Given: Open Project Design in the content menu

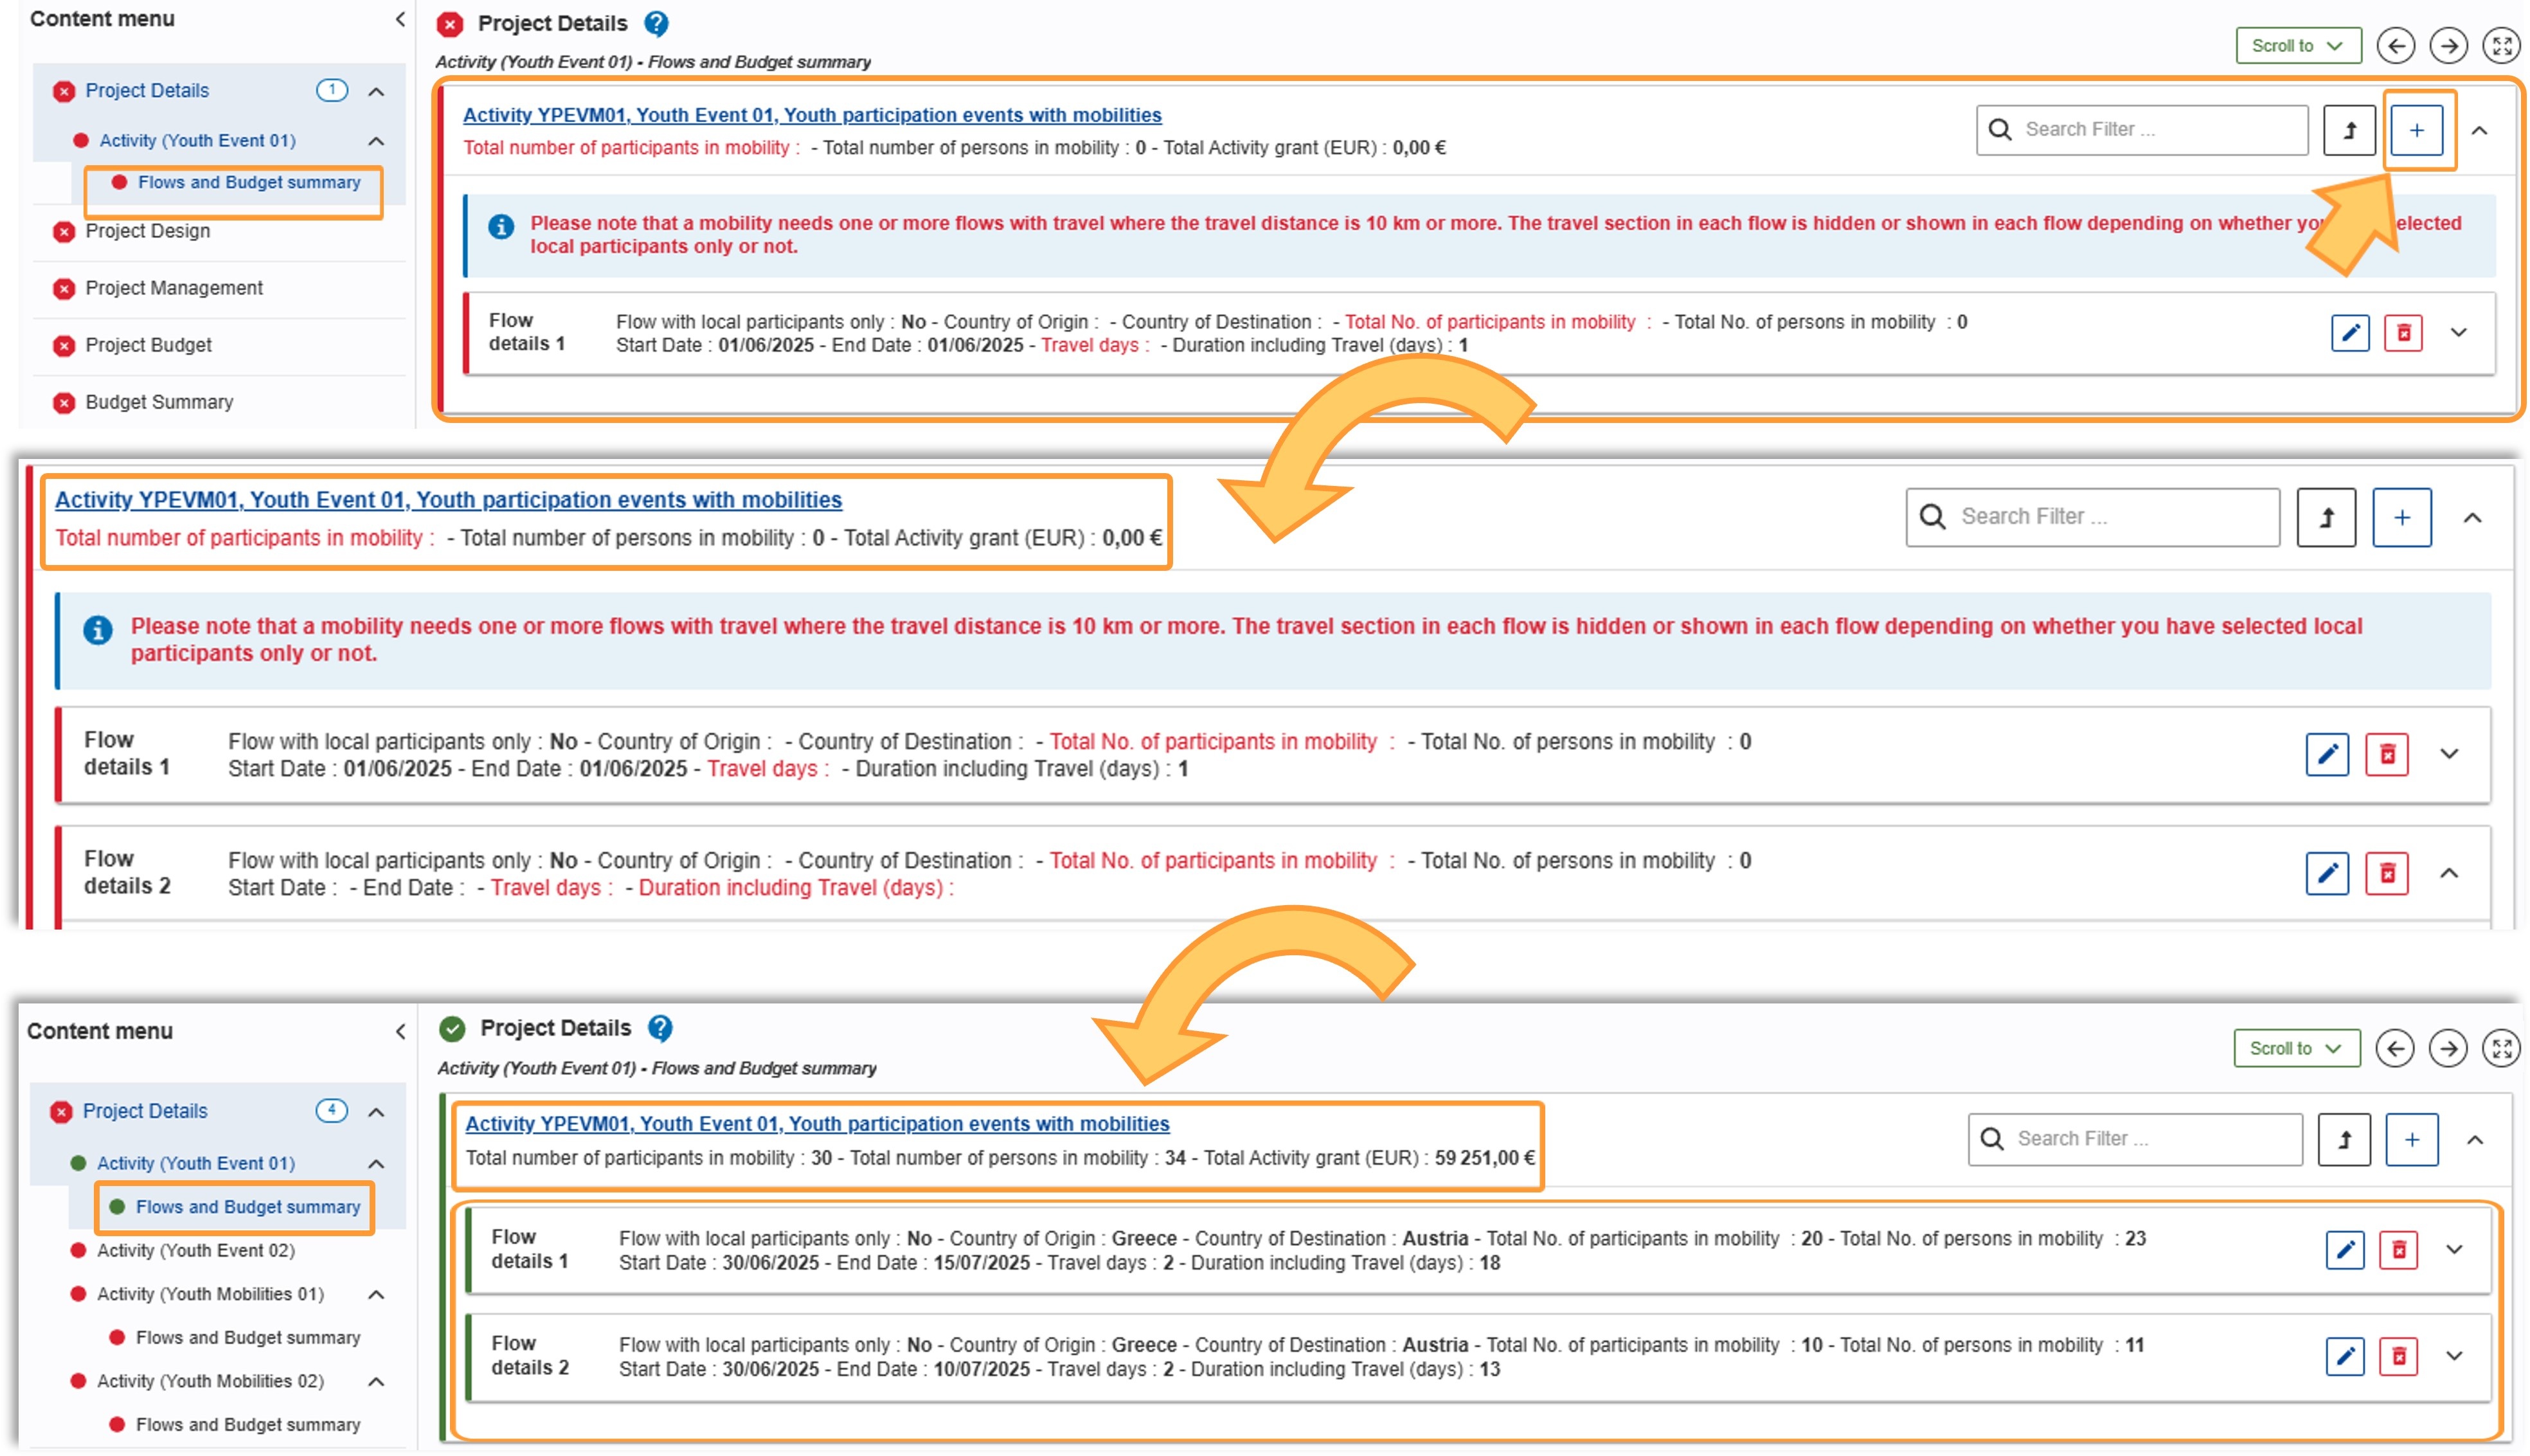Looking at the screenshot, I should [148, 231].
